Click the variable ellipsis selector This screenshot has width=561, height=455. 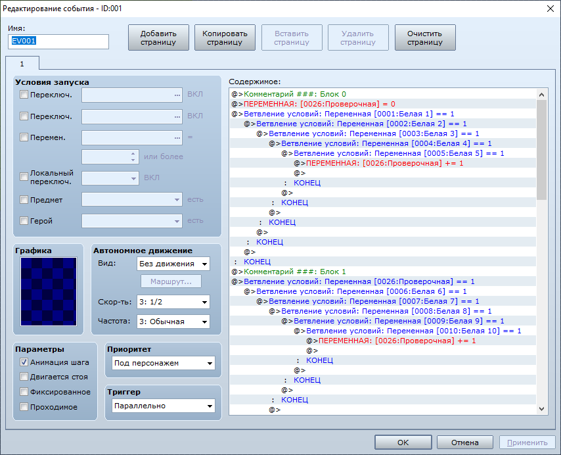click(177, 138)
